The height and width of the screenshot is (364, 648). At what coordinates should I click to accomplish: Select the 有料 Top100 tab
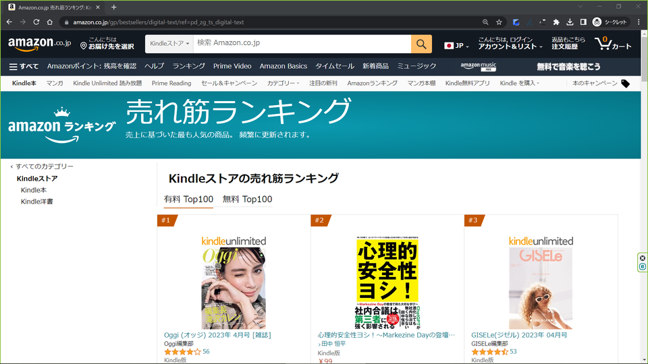click(188, 200)
